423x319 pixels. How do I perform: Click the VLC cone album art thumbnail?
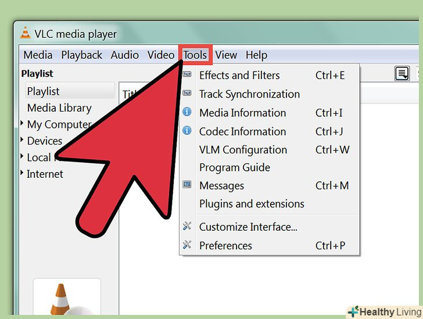pos(67,297)
